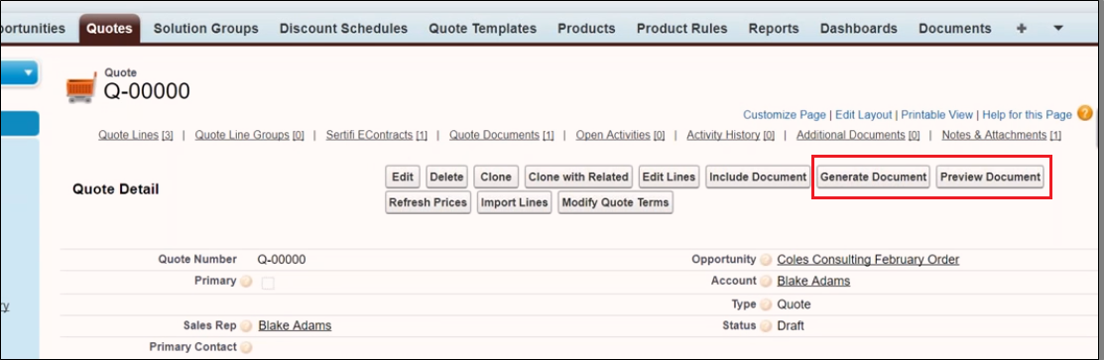Click the Clone with Related button
Screen dimensions: 1104x360
[x=578, y=177]
